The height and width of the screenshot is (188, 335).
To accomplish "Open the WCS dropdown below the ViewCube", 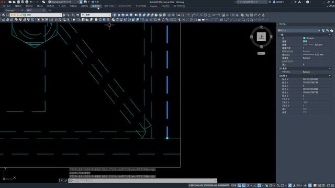I will [261, 53].
